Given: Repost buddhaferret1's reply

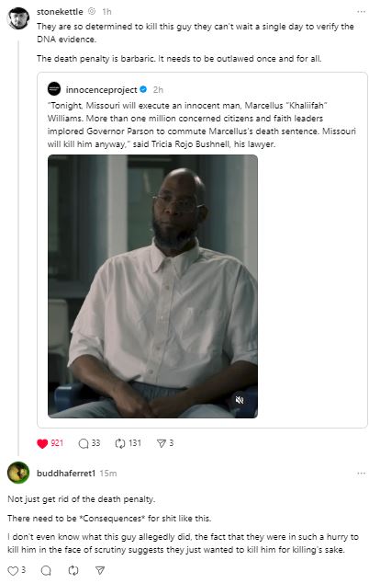Looking at the screenshot, I should [x=73, y=571].
